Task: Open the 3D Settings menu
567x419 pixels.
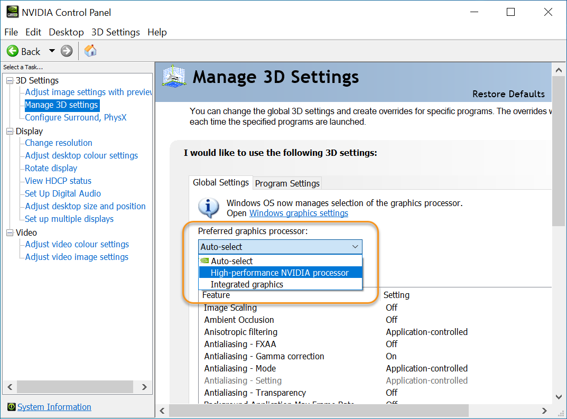Action: (x=115, y=32)
